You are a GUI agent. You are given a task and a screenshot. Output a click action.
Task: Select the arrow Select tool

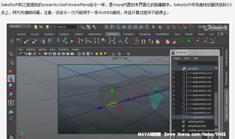click(x=11, y=54)
